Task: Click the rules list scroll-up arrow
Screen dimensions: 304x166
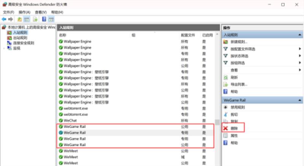Action: [x=217, y=35]
